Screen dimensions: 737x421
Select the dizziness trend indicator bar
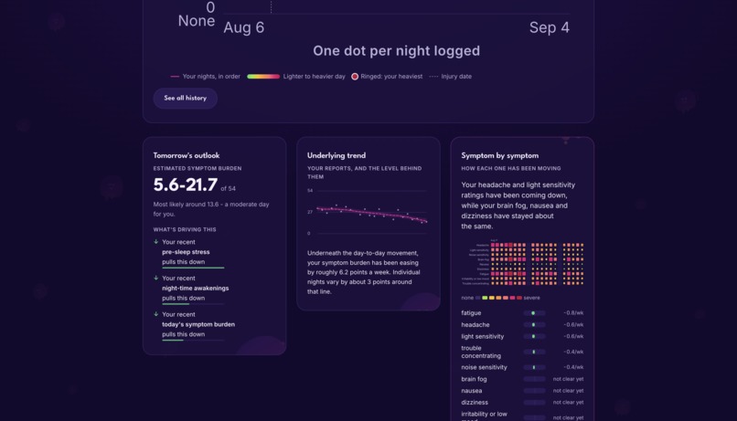(x=534, y=403)
